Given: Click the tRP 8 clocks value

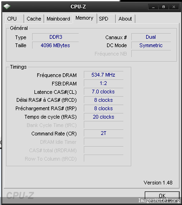Looking at the screenshot, I should click(103, 108).
